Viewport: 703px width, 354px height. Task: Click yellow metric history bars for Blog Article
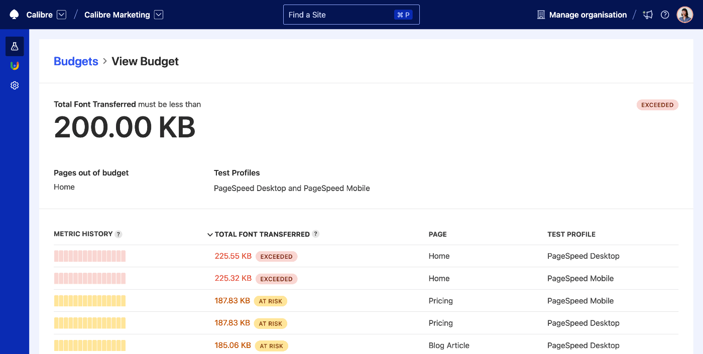pos(89,345)
